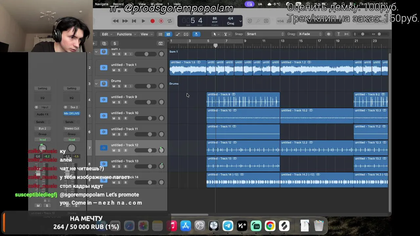420x236 pixels.
Task: Click the Audio FX slot in inspector
Action: pyautogui.click(x=42, y=114)
